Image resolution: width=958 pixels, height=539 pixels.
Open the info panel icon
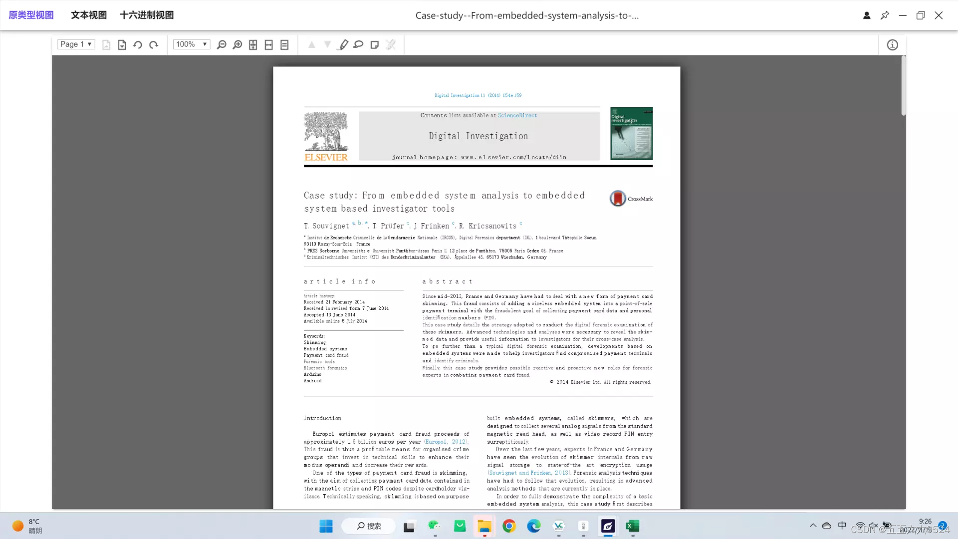(x=892, y=45)
